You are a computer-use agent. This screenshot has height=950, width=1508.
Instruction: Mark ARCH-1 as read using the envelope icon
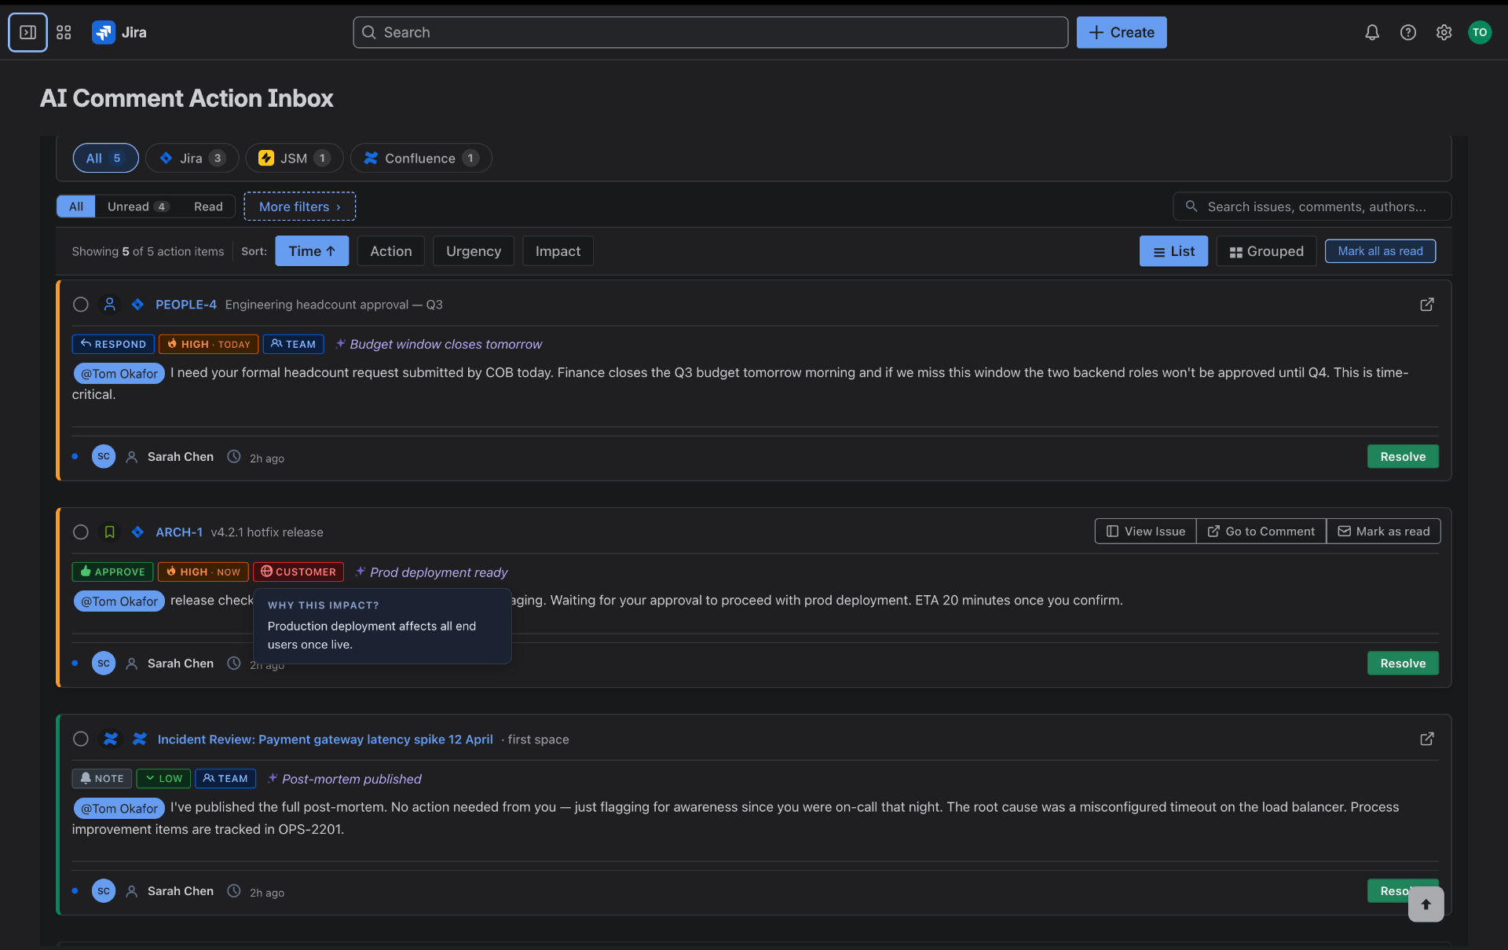point(1383,531)
